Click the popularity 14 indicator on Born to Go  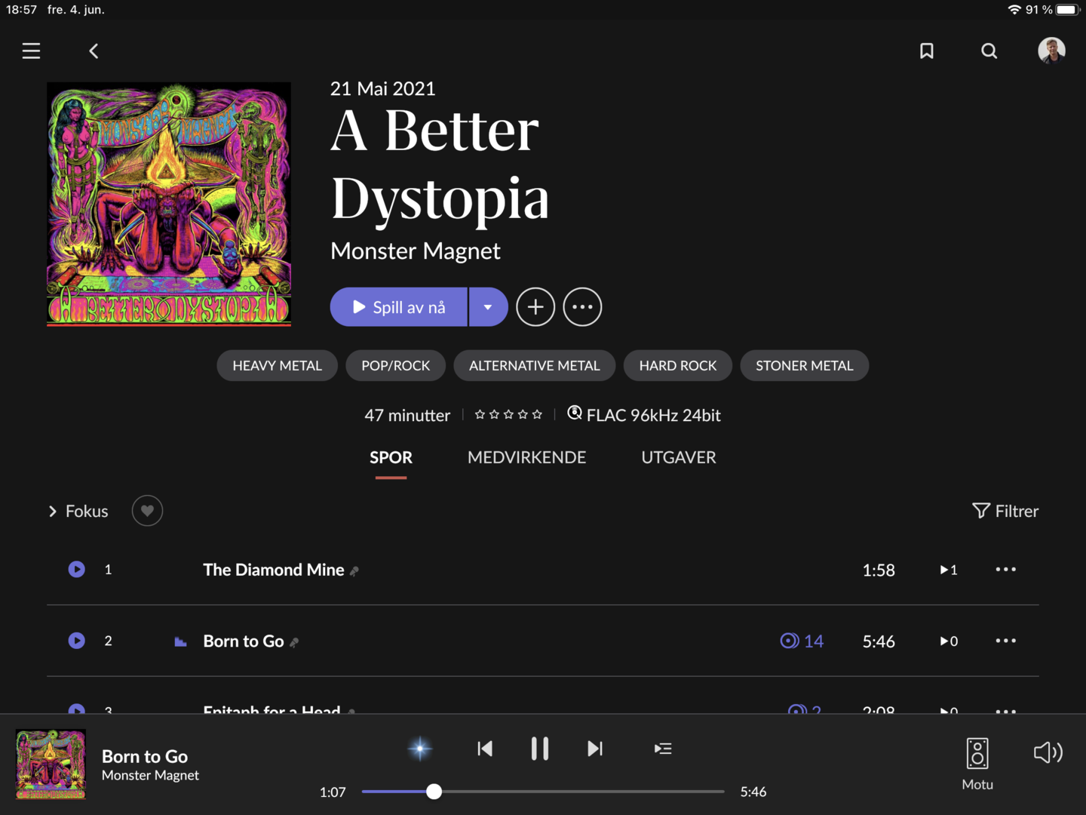(x=802, y=641)
